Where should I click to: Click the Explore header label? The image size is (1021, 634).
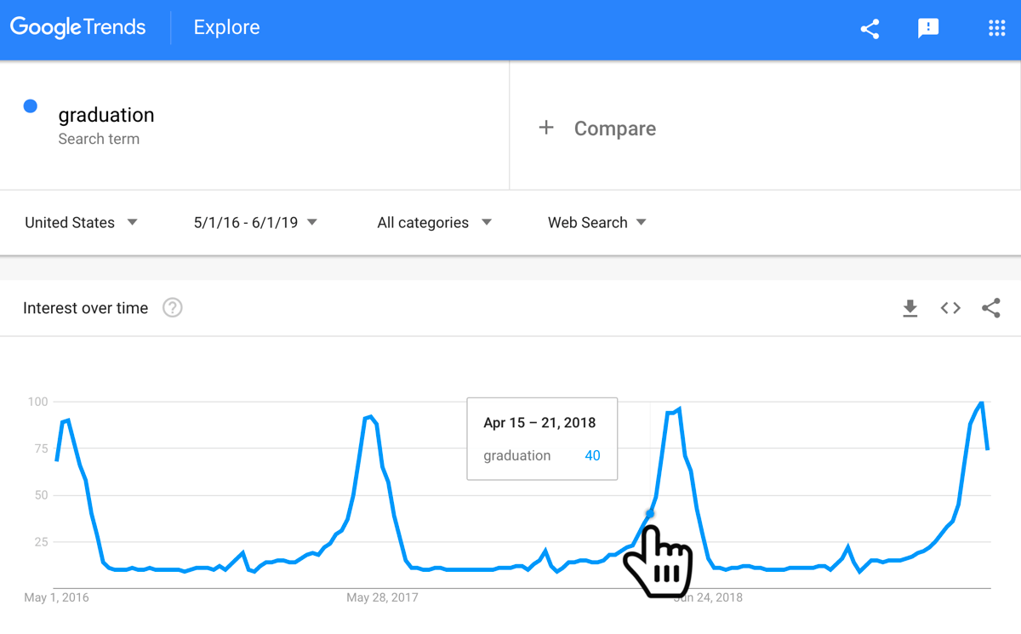tap(226, 28)
